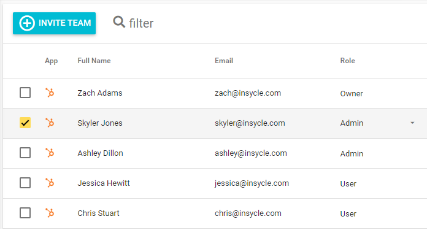Select the checkbox for Zach Adams

tap(25, 93)
